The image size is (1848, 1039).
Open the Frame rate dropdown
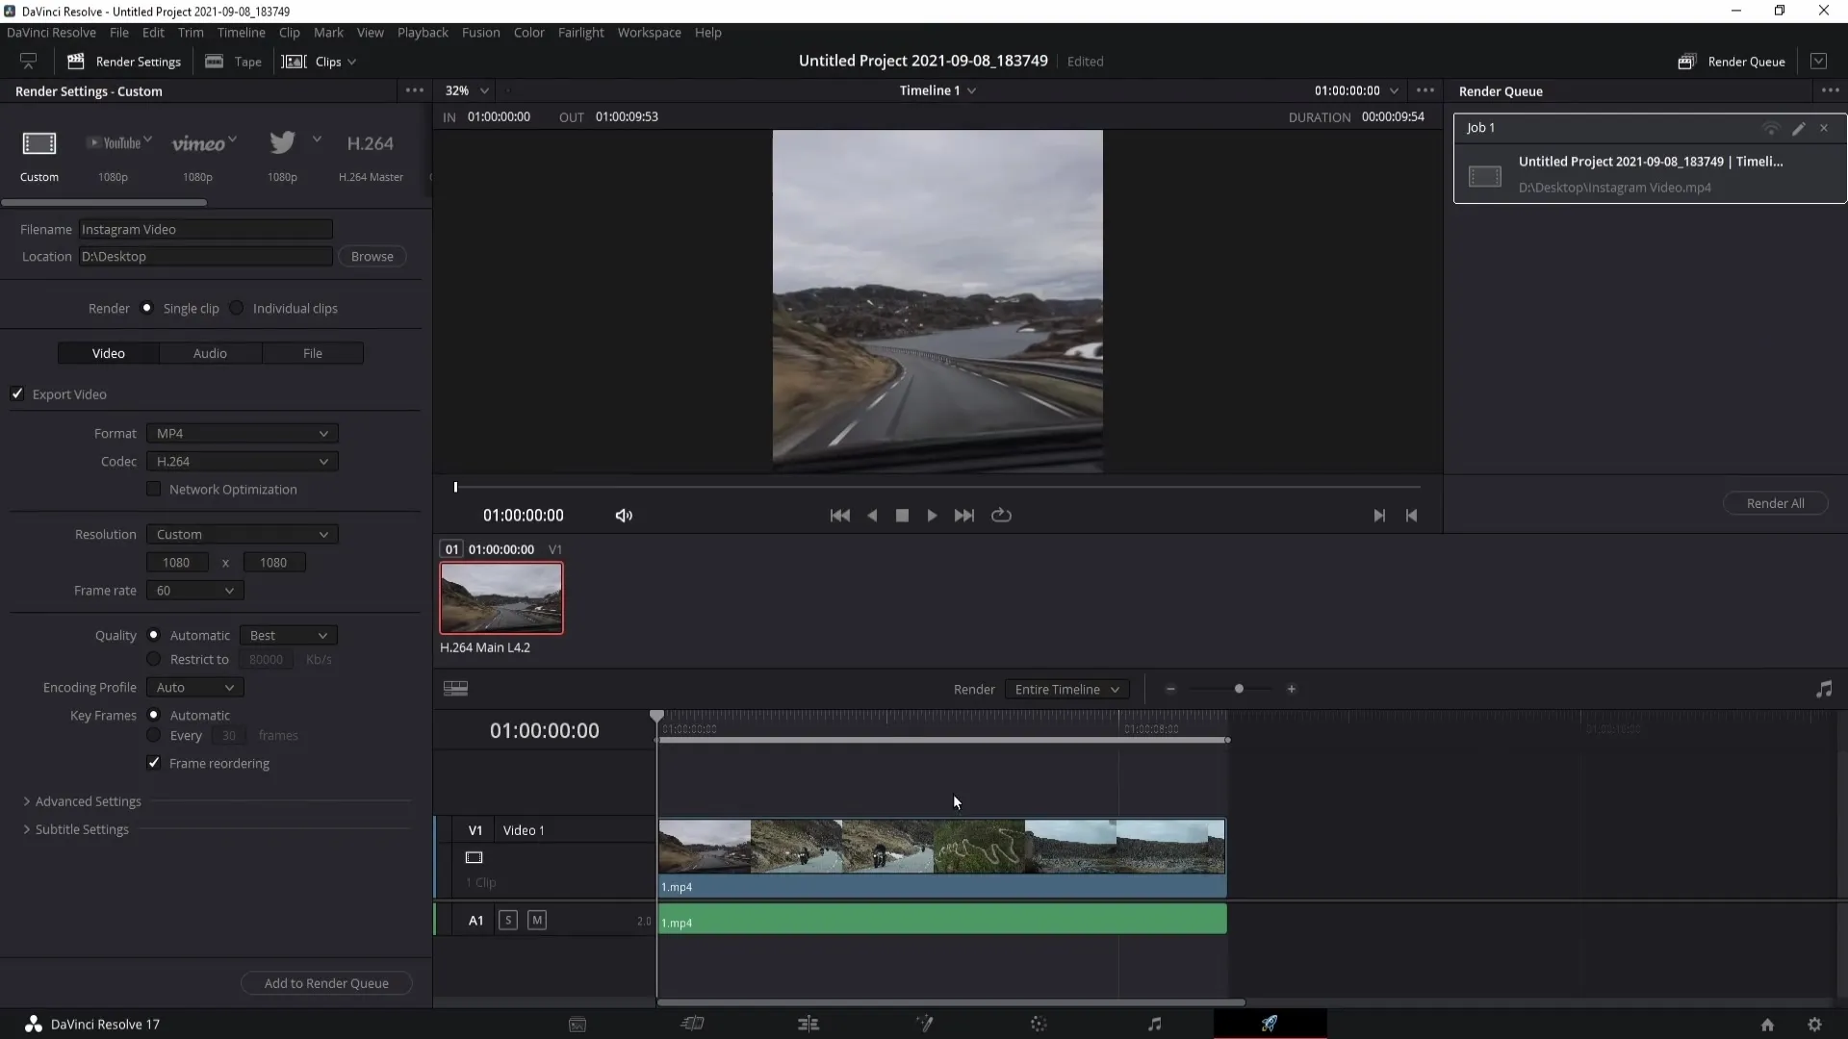[x=195, y=591]
